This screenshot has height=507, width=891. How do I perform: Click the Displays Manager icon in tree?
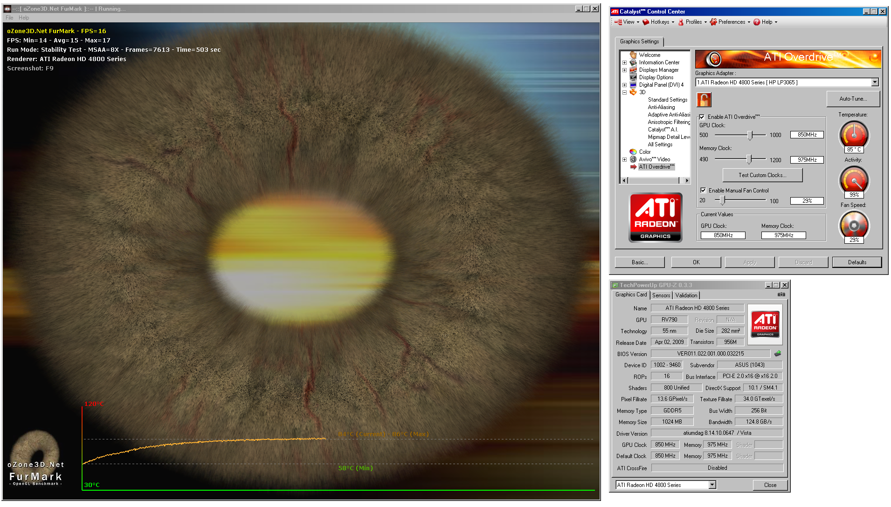point(633,70)
